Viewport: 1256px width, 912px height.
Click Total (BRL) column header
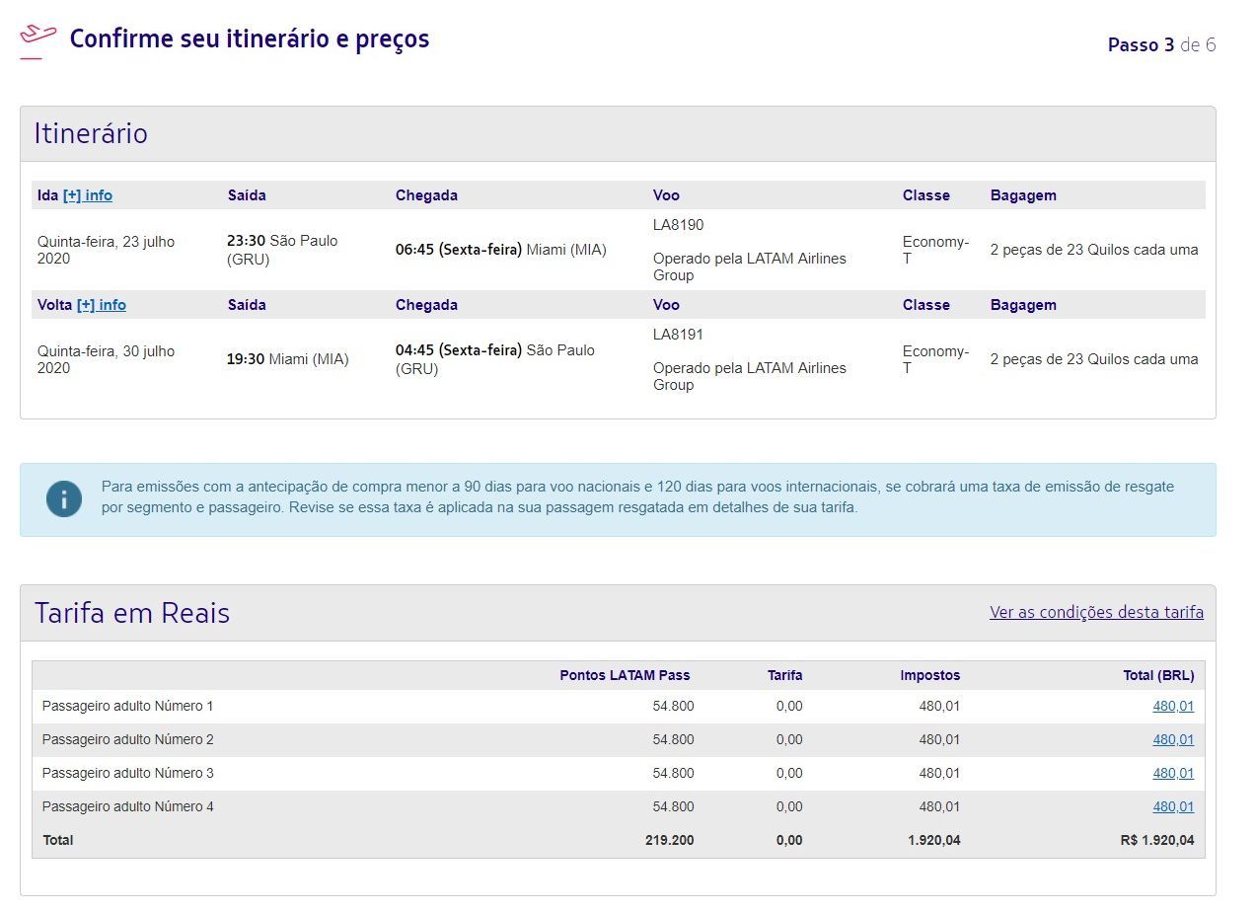pos(1158,675)
